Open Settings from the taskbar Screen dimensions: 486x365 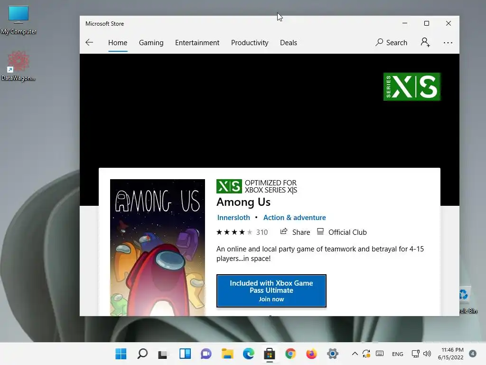333,354
